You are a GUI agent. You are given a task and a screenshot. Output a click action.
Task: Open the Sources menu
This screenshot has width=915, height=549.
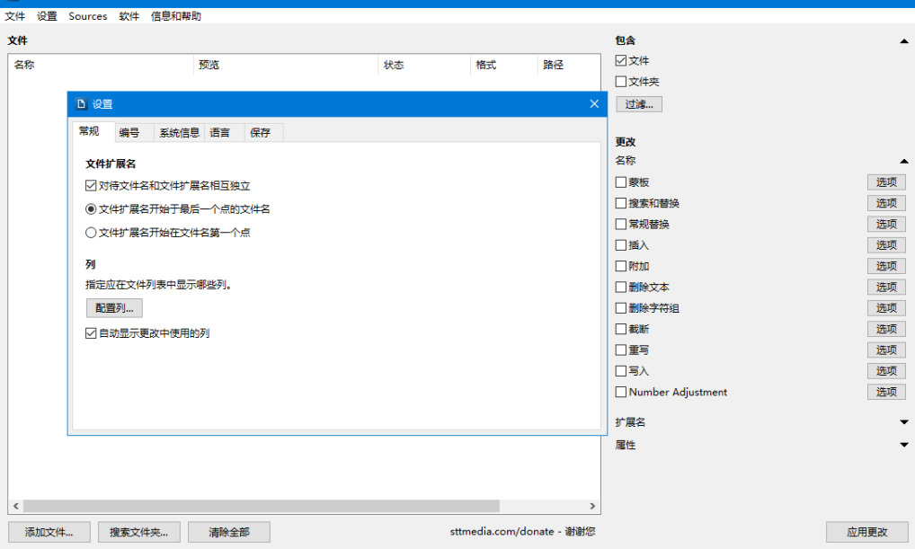87,16
